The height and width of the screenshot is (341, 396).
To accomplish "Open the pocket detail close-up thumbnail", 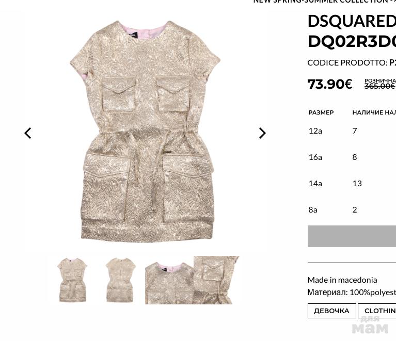I will pyautogui.click(x=216, y=280).
